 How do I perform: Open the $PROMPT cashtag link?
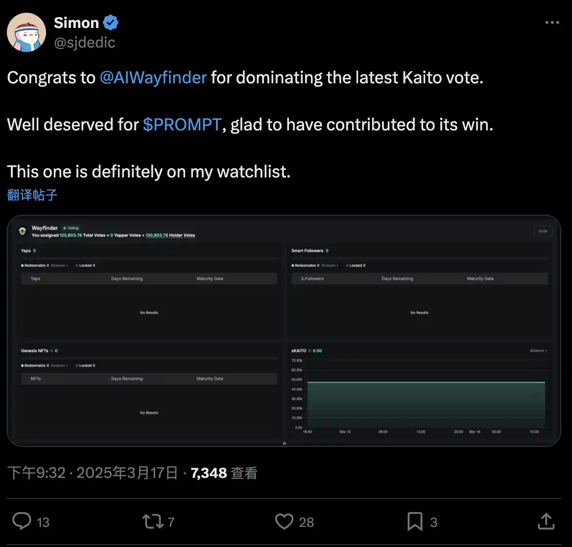[182, 124]
